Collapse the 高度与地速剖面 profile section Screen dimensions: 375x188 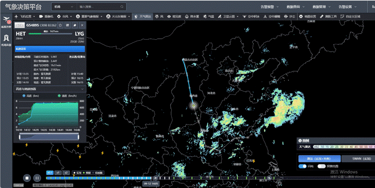click(83, 89)
